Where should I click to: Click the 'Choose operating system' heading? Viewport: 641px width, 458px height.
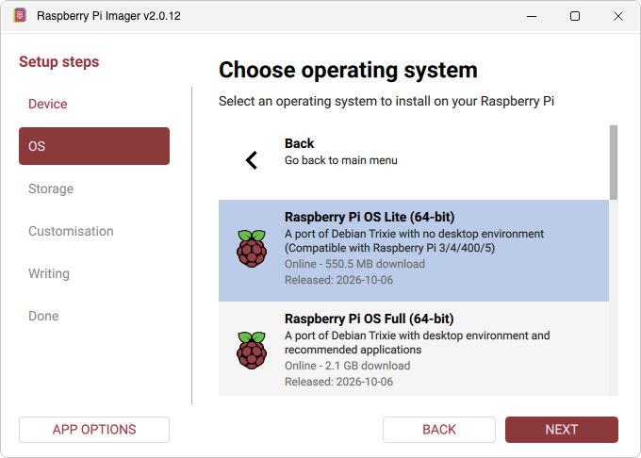pyautogui.click(x=348, y=70)
